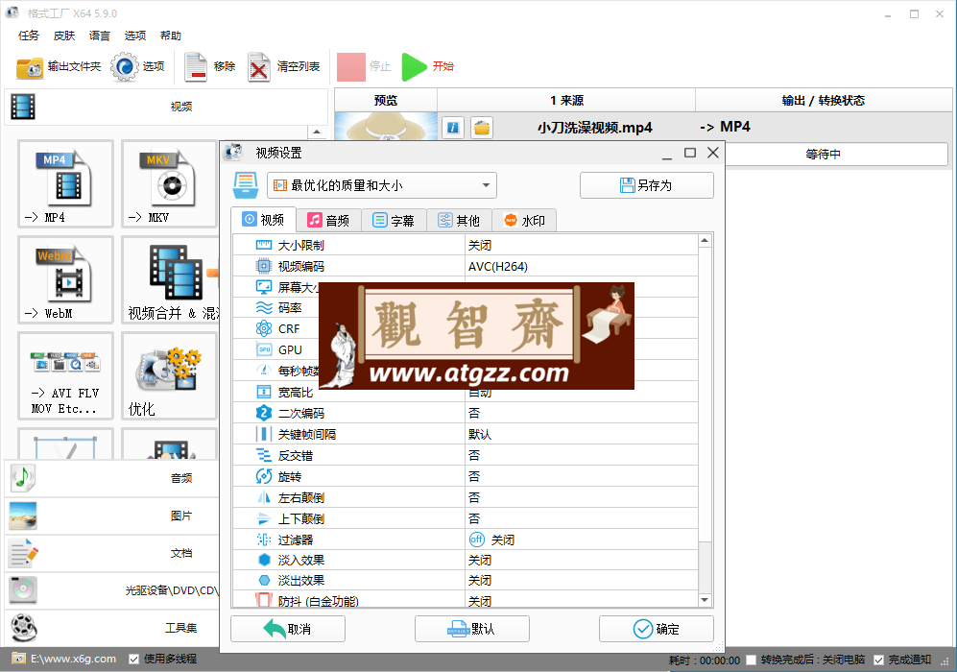Select the -> MP4 format icon

(65, 183)
